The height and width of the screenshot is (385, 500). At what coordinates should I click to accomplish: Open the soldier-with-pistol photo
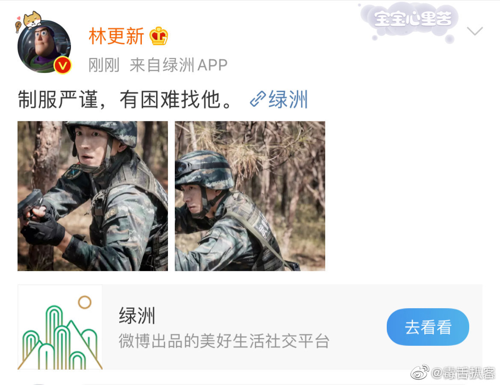point(92,196)
